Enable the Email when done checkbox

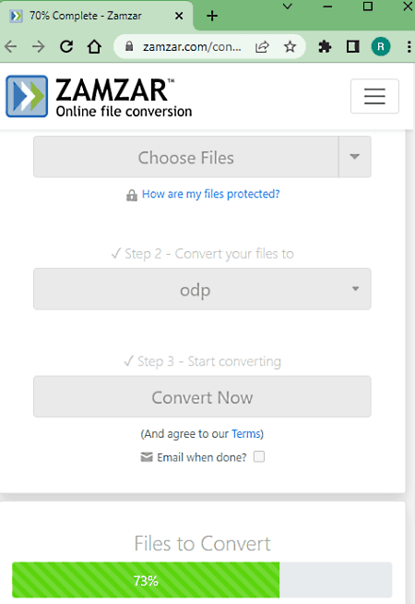[259, 457]
